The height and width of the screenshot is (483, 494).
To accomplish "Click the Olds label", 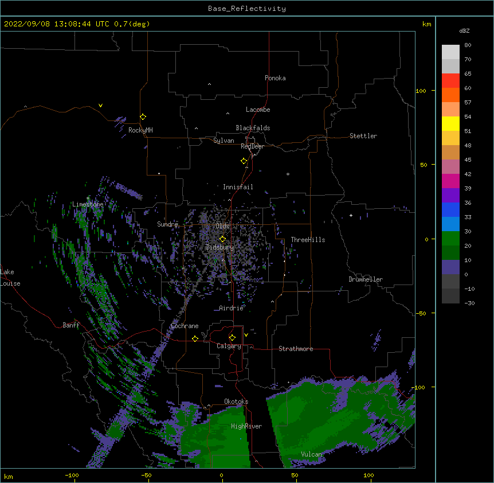I will click(222, 226).
